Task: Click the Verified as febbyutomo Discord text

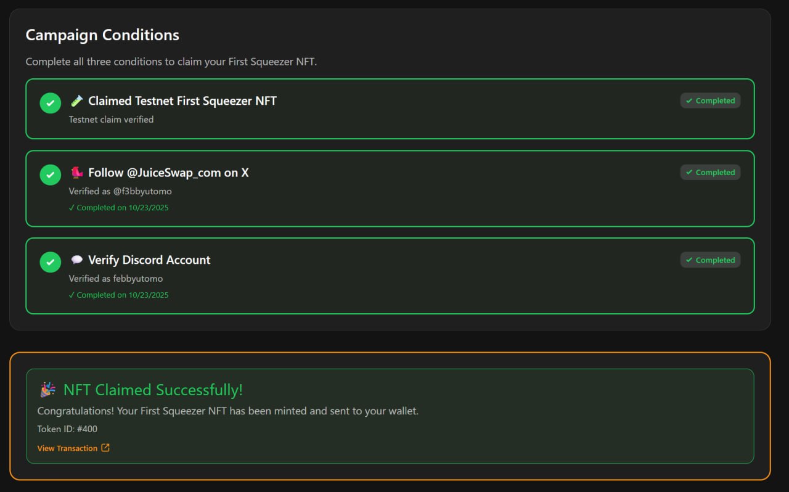Action: point(116,279)
